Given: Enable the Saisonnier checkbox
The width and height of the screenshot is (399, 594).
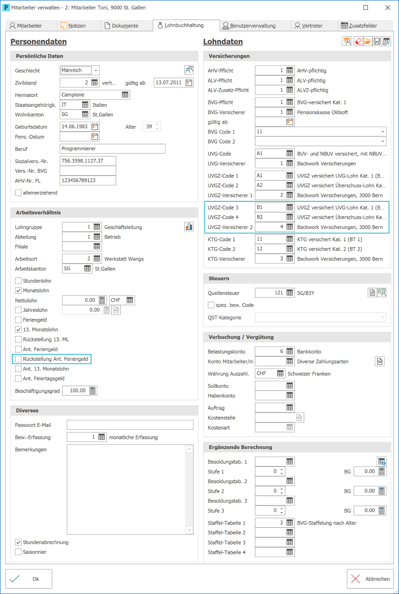Looking at the screenshot, I should click(x=18, y=552).
